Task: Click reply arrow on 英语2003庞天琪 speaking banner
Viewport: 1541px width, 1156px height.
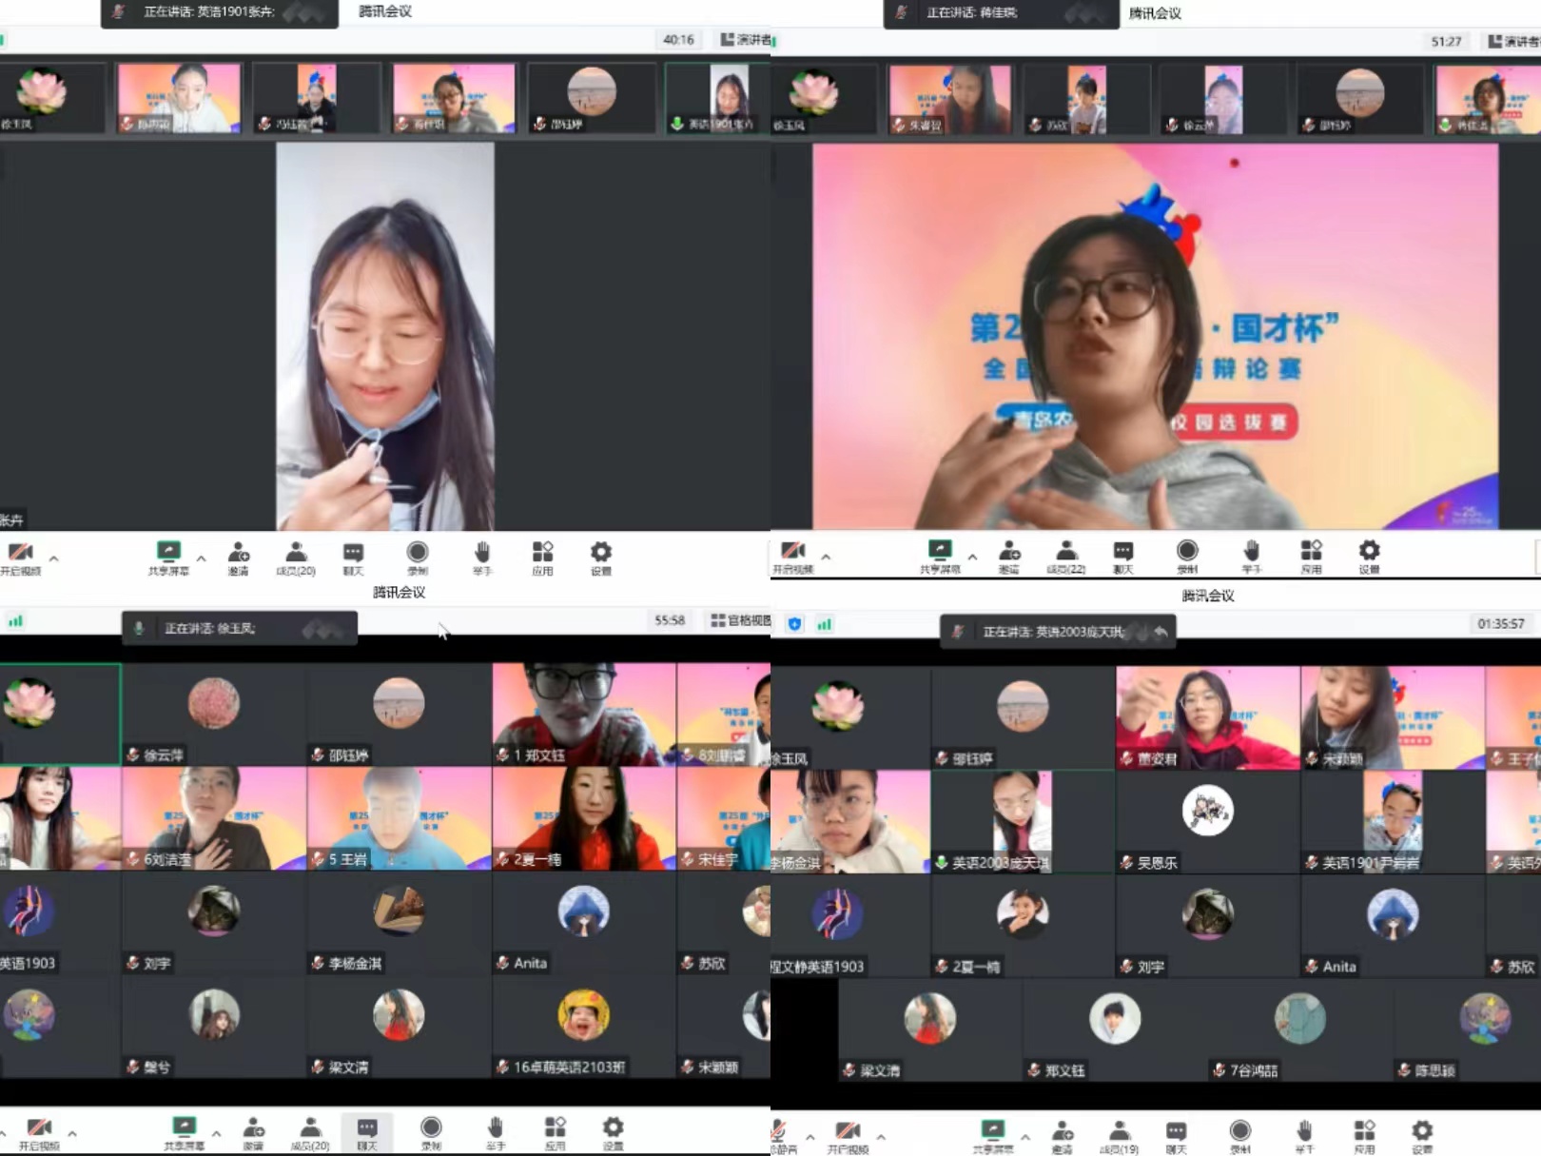Action: [x=1161, y=631]
